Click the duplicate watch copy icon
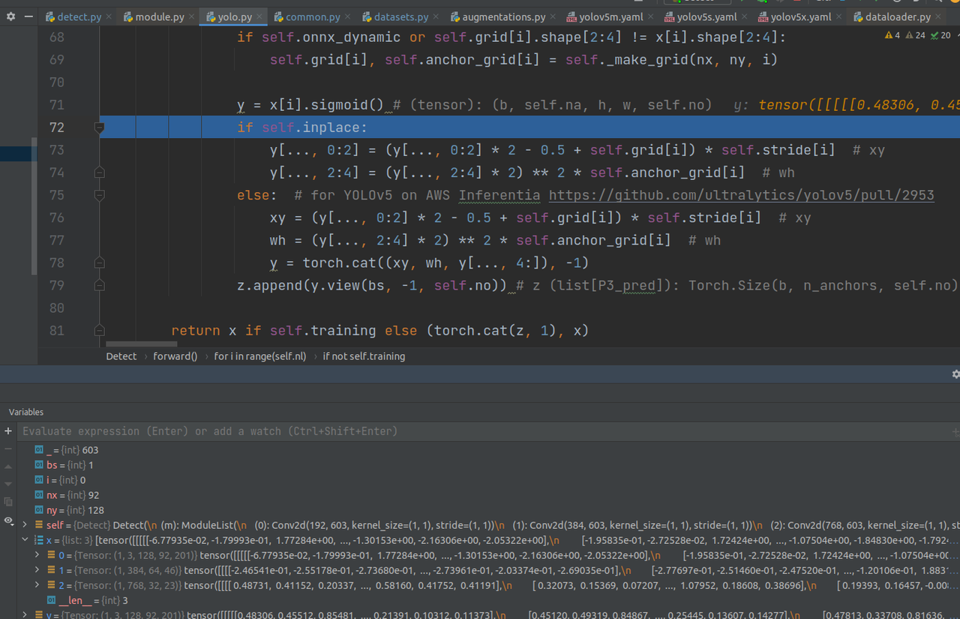The image size is (960, 619). (x=8, y=502)
